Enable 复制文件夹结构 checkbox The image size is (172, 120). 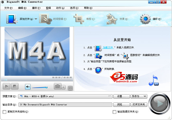[x=4, y=112]
